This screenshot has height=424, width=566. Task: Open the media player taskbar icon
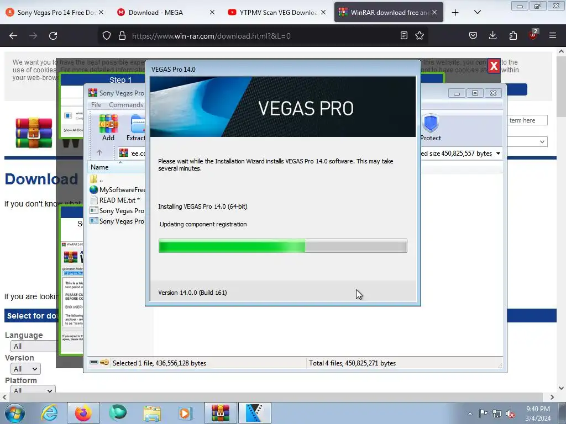coord(186,413)
